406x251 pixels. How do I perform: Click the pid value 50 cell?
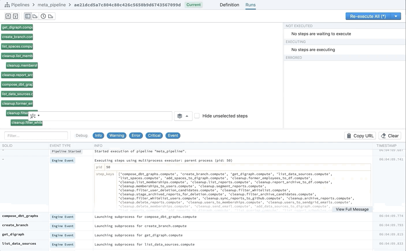(x=237, y=167)
